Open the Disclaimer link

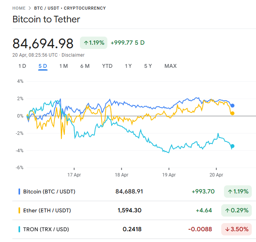[x=73, y=55]
